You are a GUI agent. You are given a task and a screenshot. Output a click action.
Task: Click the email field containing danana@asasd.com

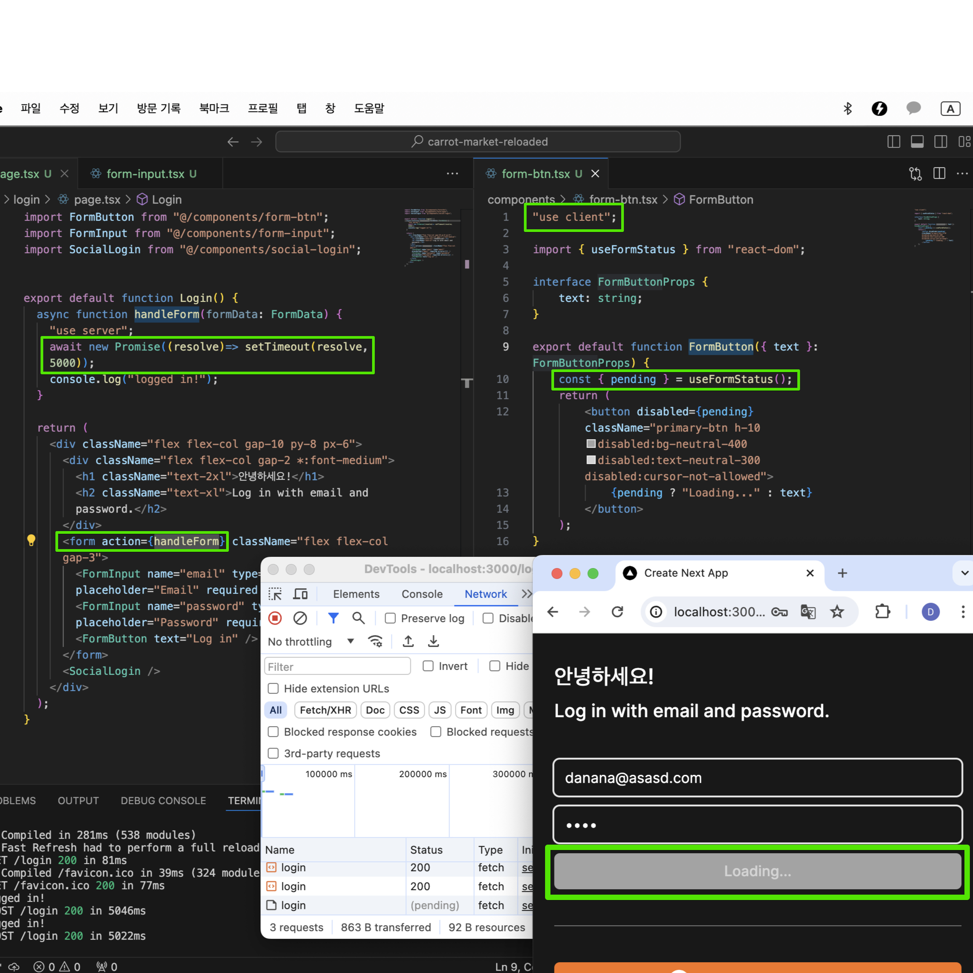coord(757,777)
